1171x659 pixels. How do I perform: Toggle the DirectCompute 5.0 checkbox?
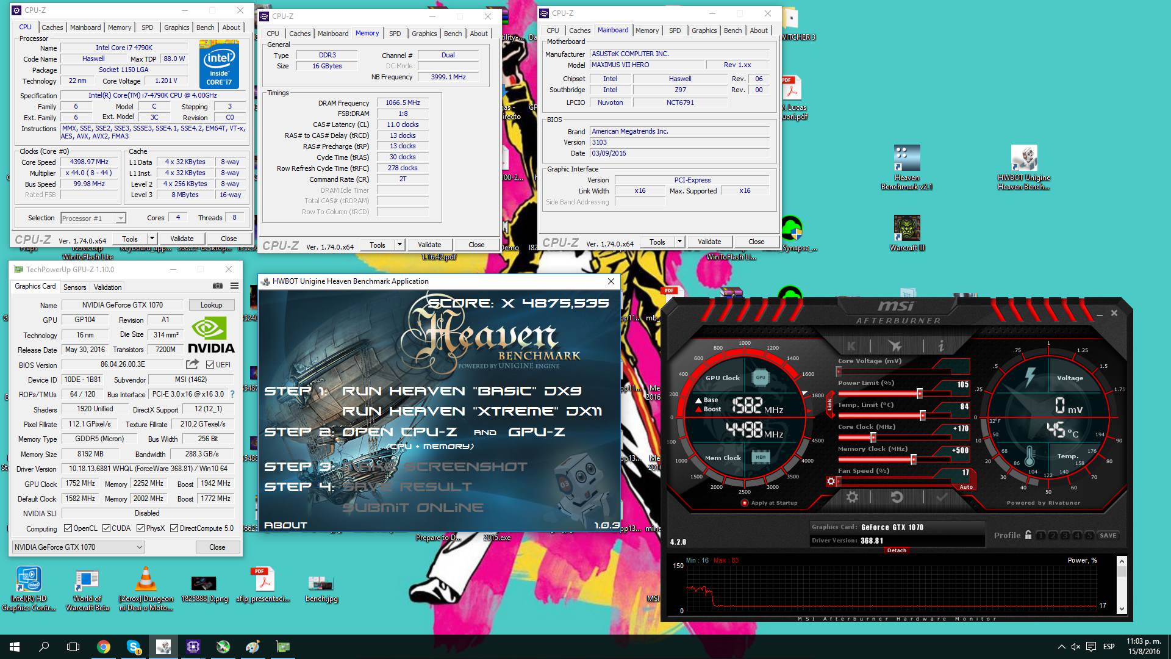point(174,528)
